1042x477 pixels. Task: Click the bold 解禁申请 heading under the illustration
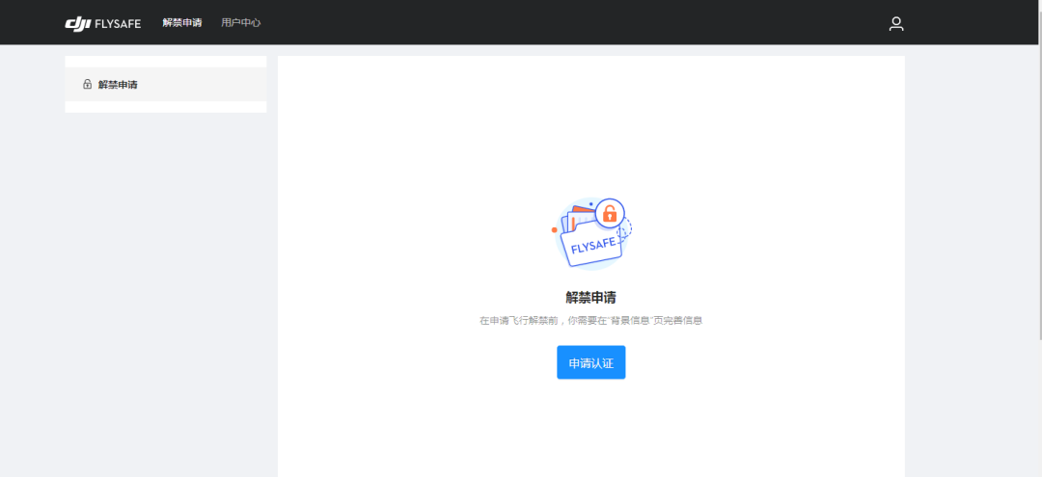coord(590,297)
